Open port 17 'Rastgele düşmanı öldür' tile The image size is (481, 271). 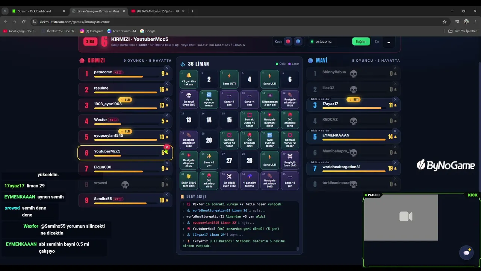(x=269, y=120)
